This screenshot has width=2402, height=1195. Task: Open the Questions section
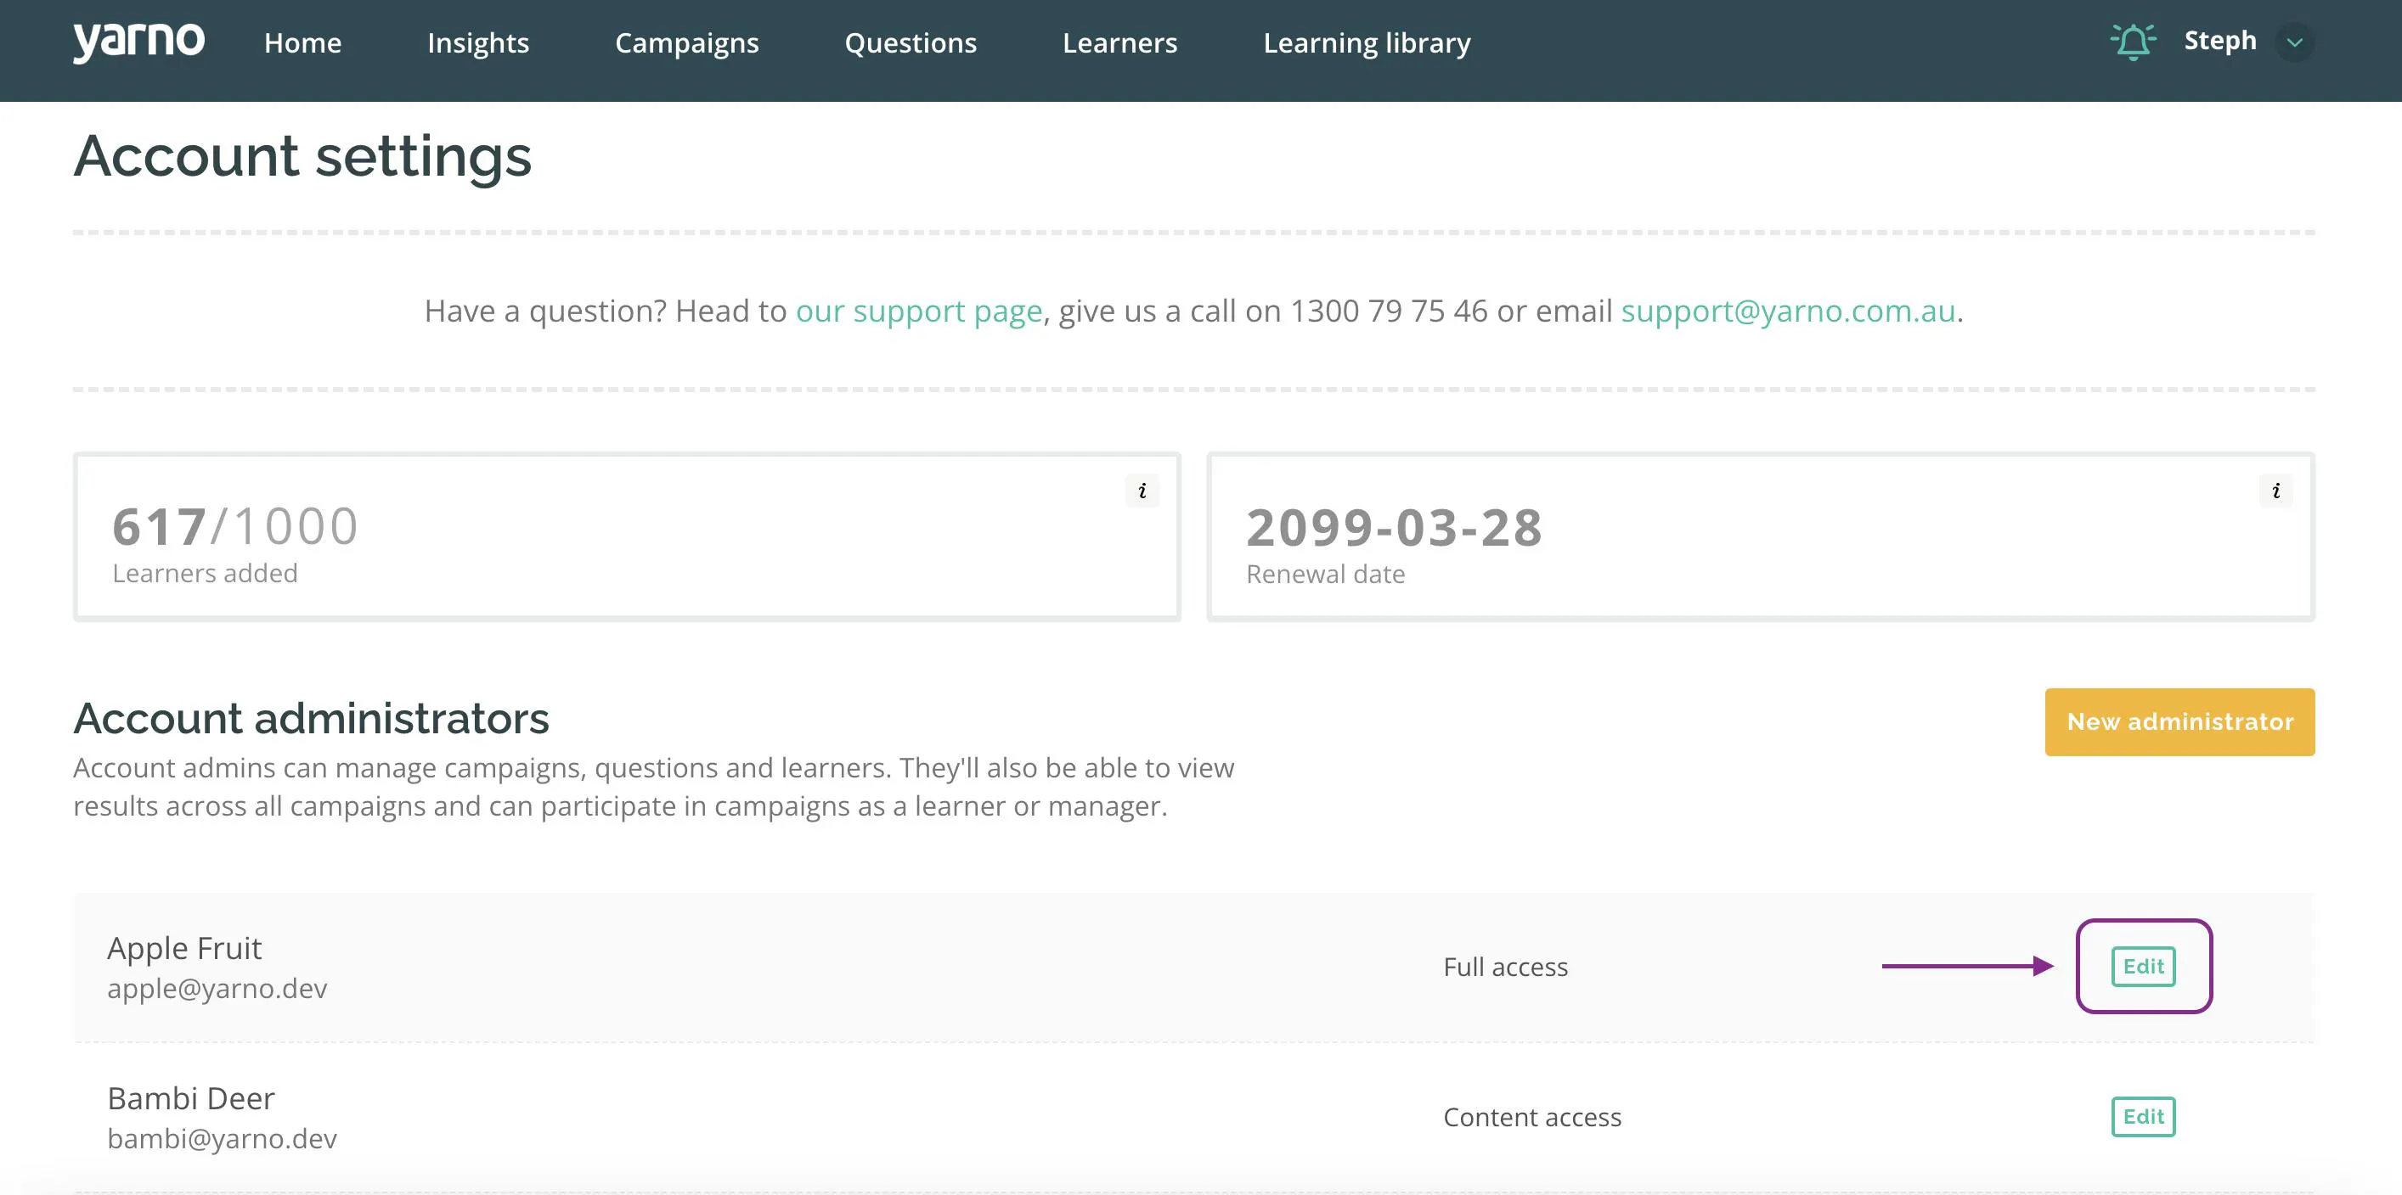[x=911, y=42]
